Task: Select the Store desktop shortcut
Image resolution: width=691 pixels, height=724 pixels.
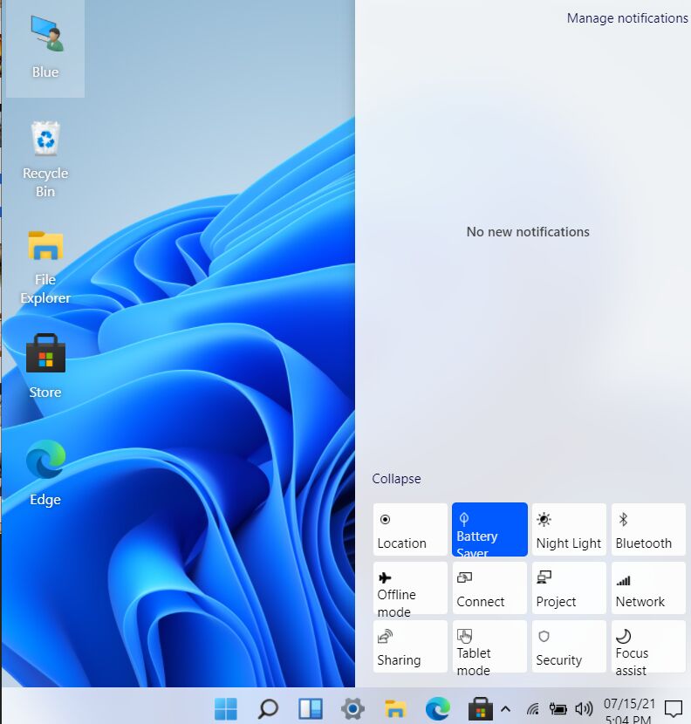Action: [x=45, y=366]
